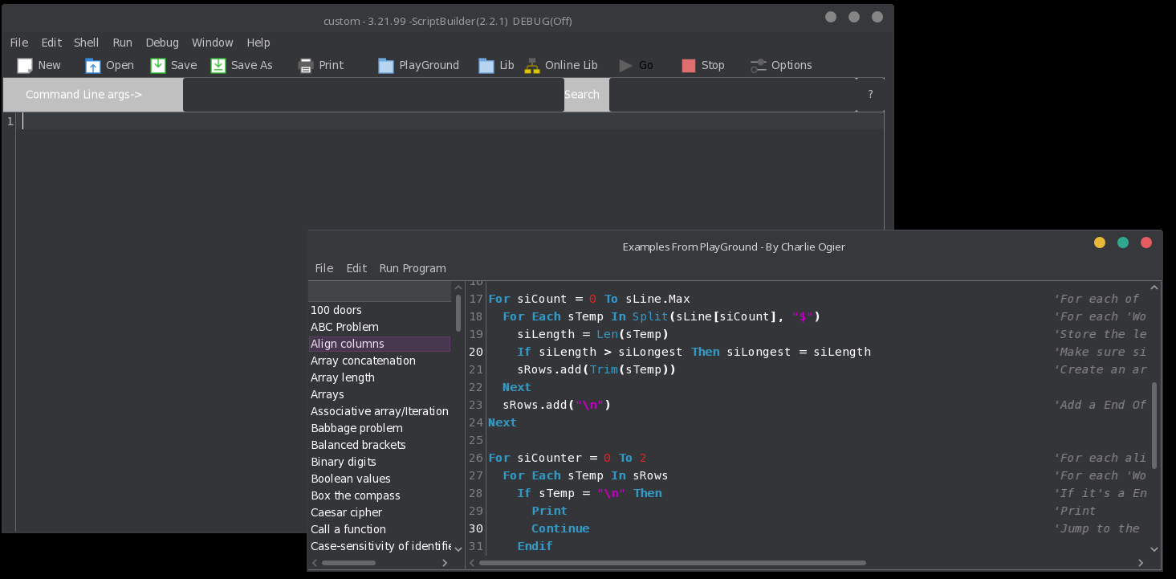The height and width of the screenshot is (579, 1176).
Task: Choose the Babbage problem example
Action: (356, 428)
